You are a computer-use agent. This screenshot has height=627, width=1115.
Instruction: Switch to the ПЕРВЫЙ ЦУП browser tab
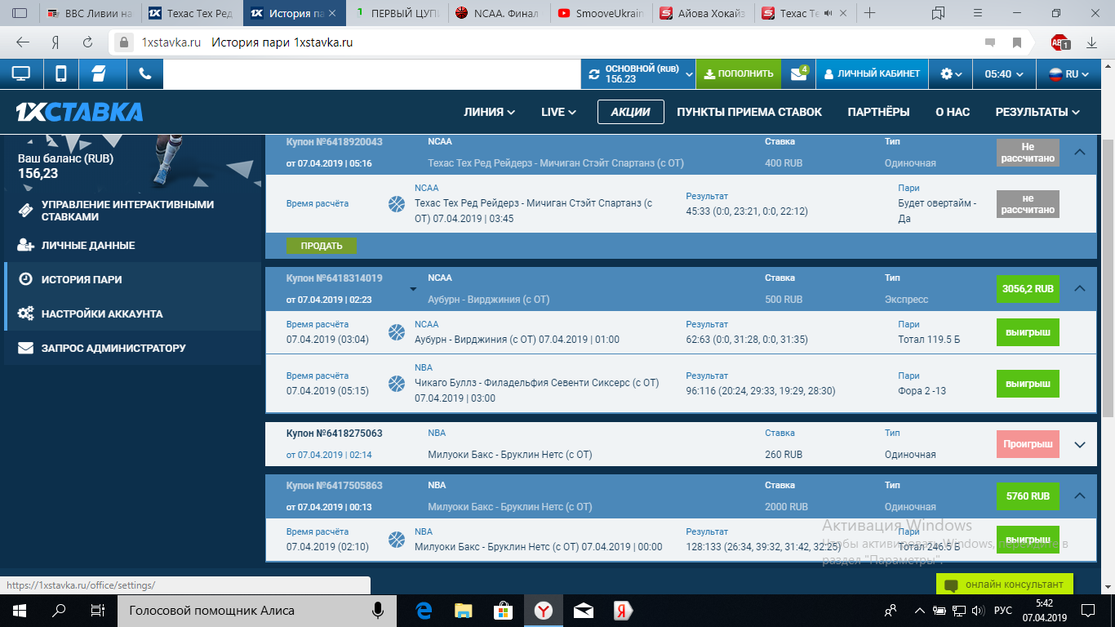pyautogui.click(x=395, y=13)
